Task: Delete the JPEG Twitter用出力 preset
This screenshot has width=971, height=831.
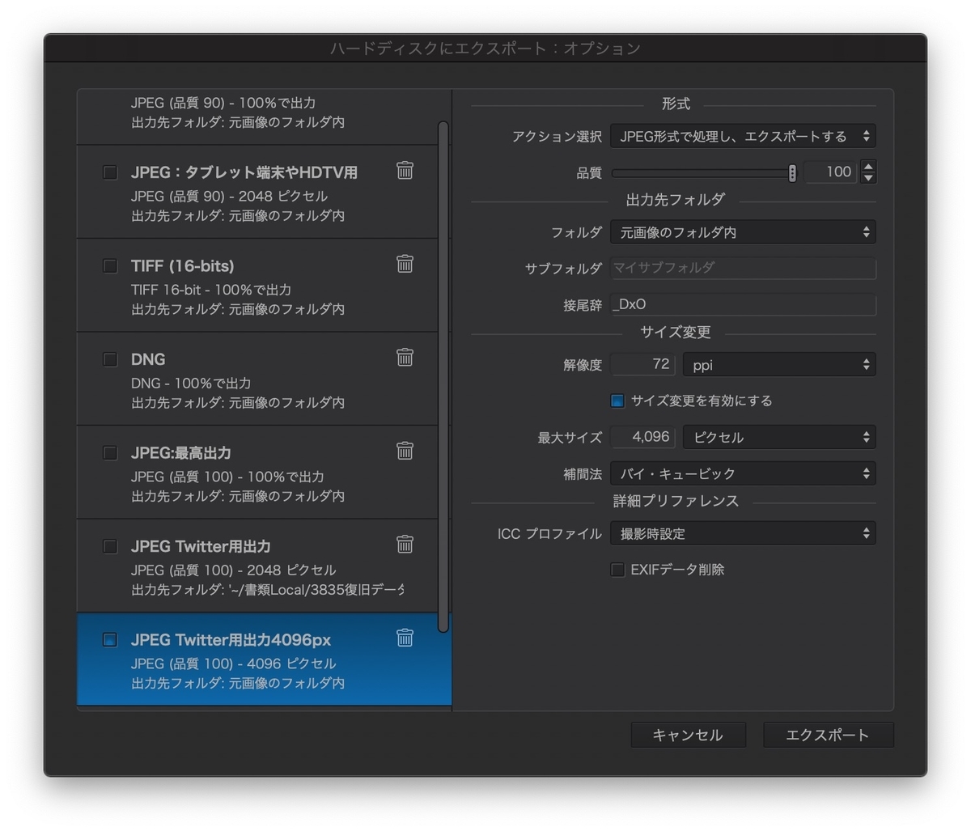Action: click(x=405, y=545)
